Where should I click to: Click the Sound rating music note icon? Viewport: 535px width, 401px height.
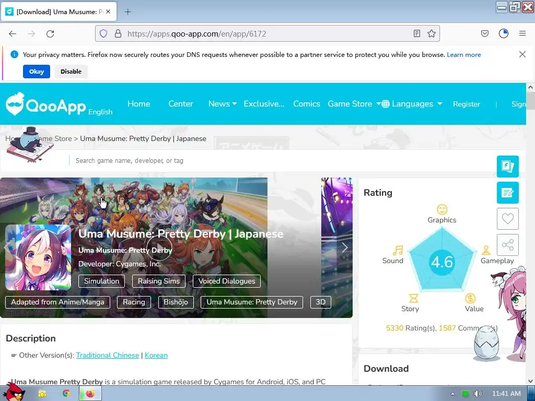398,250
